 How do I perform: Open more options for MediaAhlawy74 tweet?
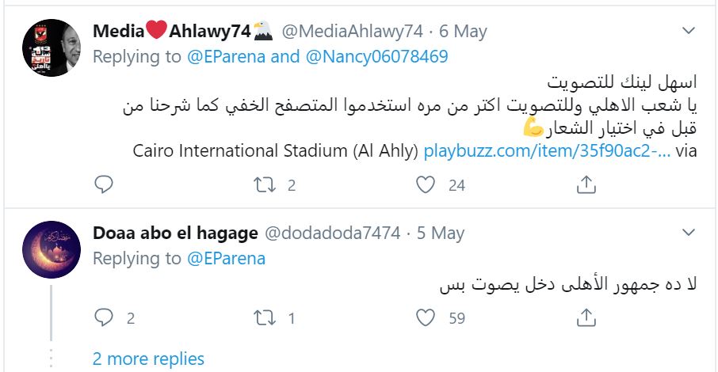click(x=689, y=31)
